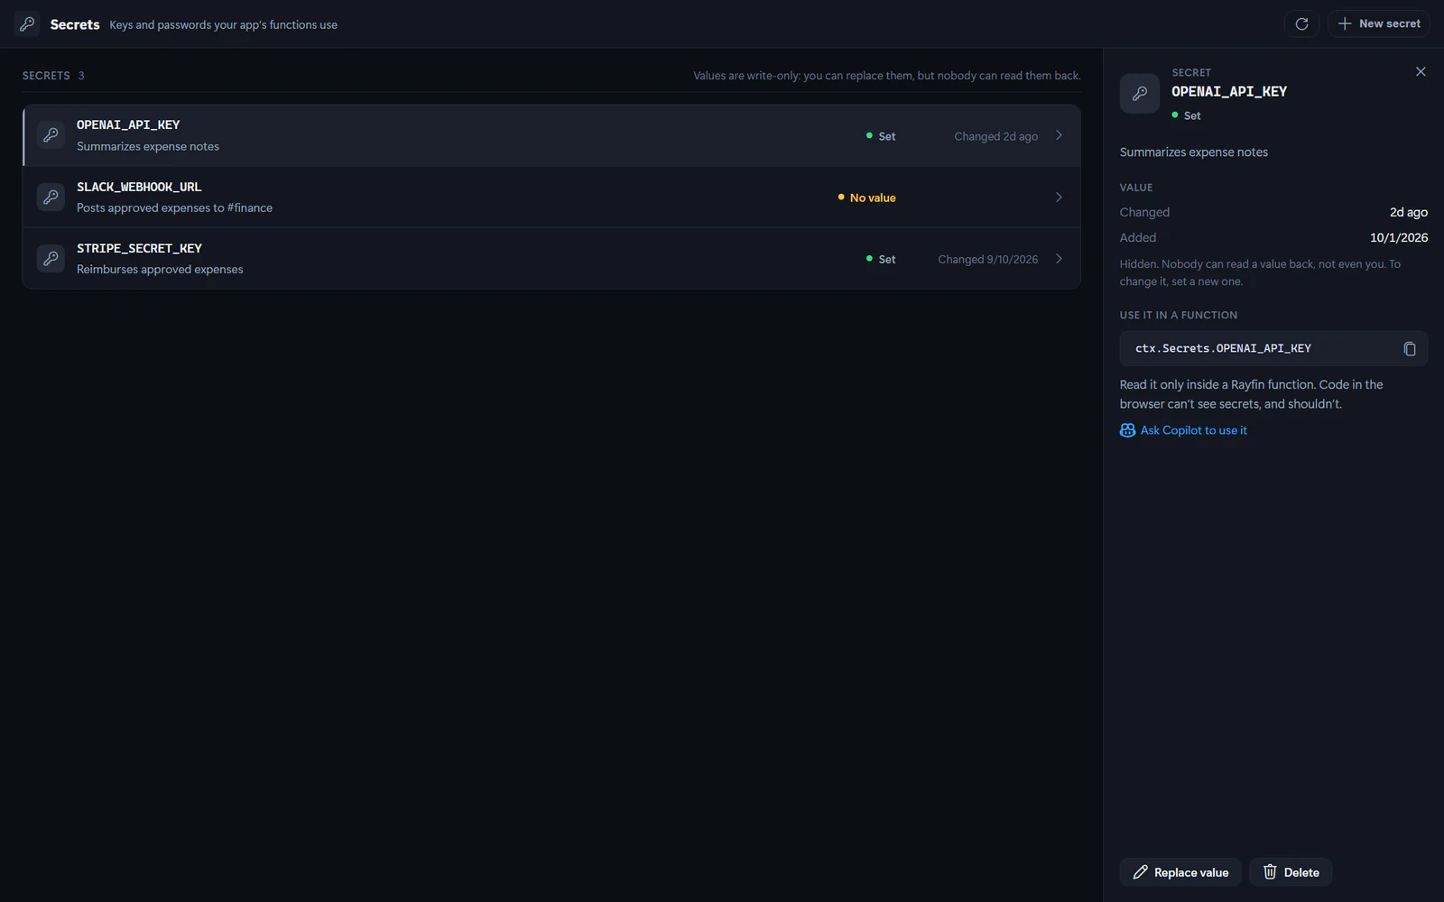The width and height of the screenshot is (1444, 902).
Task: Click Replace value button
Action: pyautogui.click(x=1180, y=872)
